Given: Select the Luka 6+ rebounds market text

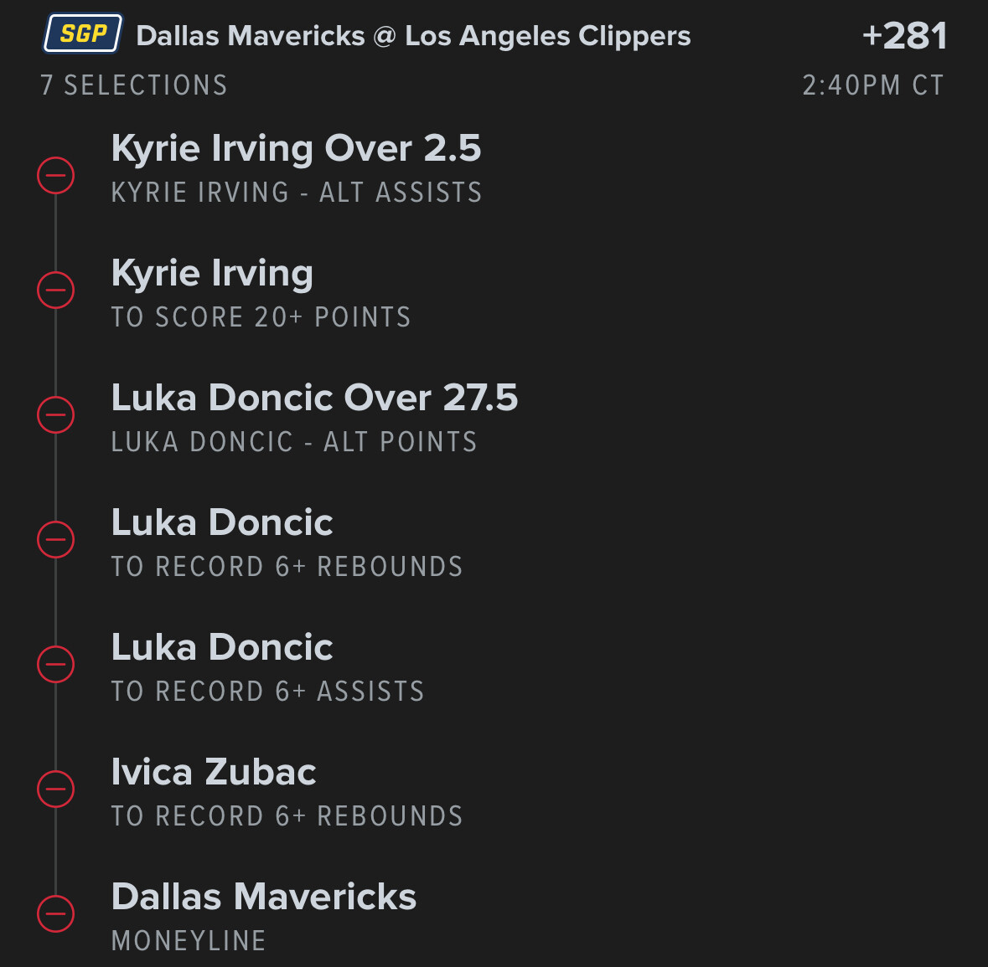Looking at the screenshot, I should click(x=287, y=567).
